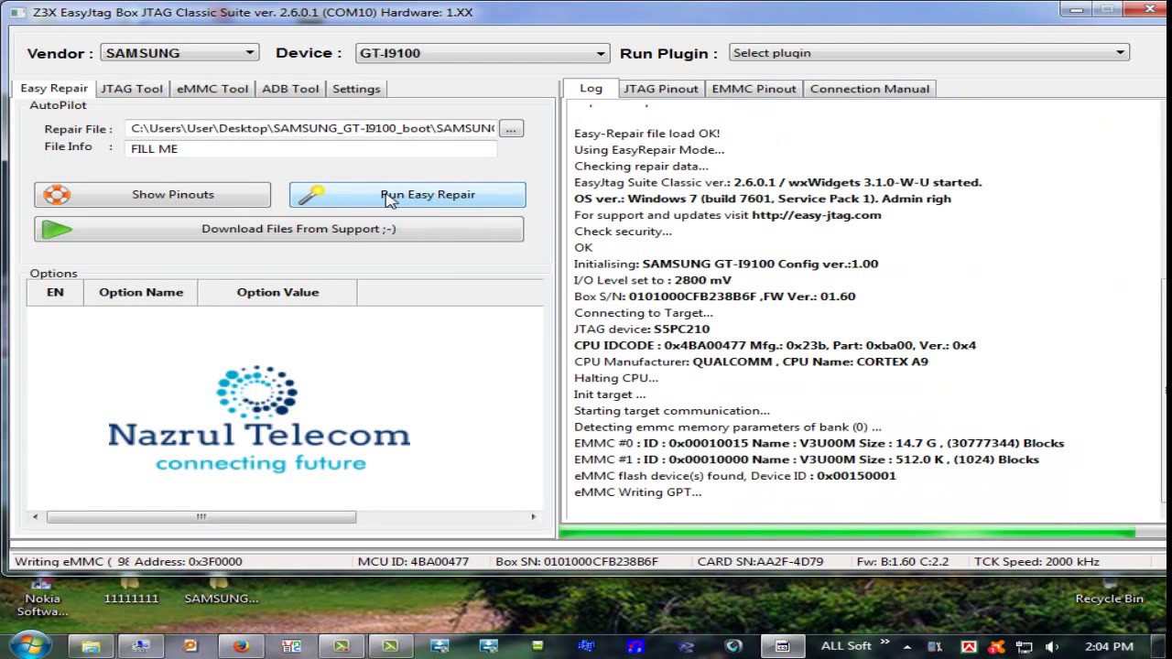Viewport: 1172px width, 659px height.
Task: Click the volume icon in system tray
Action: click(1053, 646)
